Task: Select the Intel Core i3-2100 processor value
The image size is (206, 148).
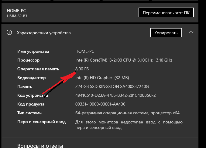Action: 124,60
